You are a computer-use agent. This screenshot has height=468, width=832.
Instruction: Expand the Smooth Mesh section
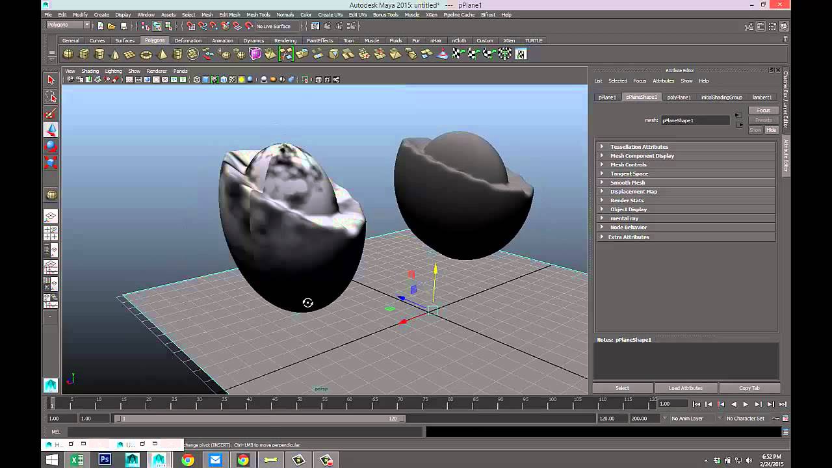[x=686, y=183]
